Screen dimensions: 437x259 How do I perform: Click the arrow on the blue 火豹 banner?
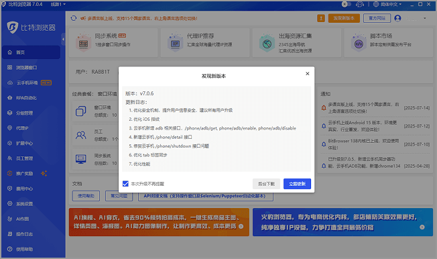[x=422, y=227]
